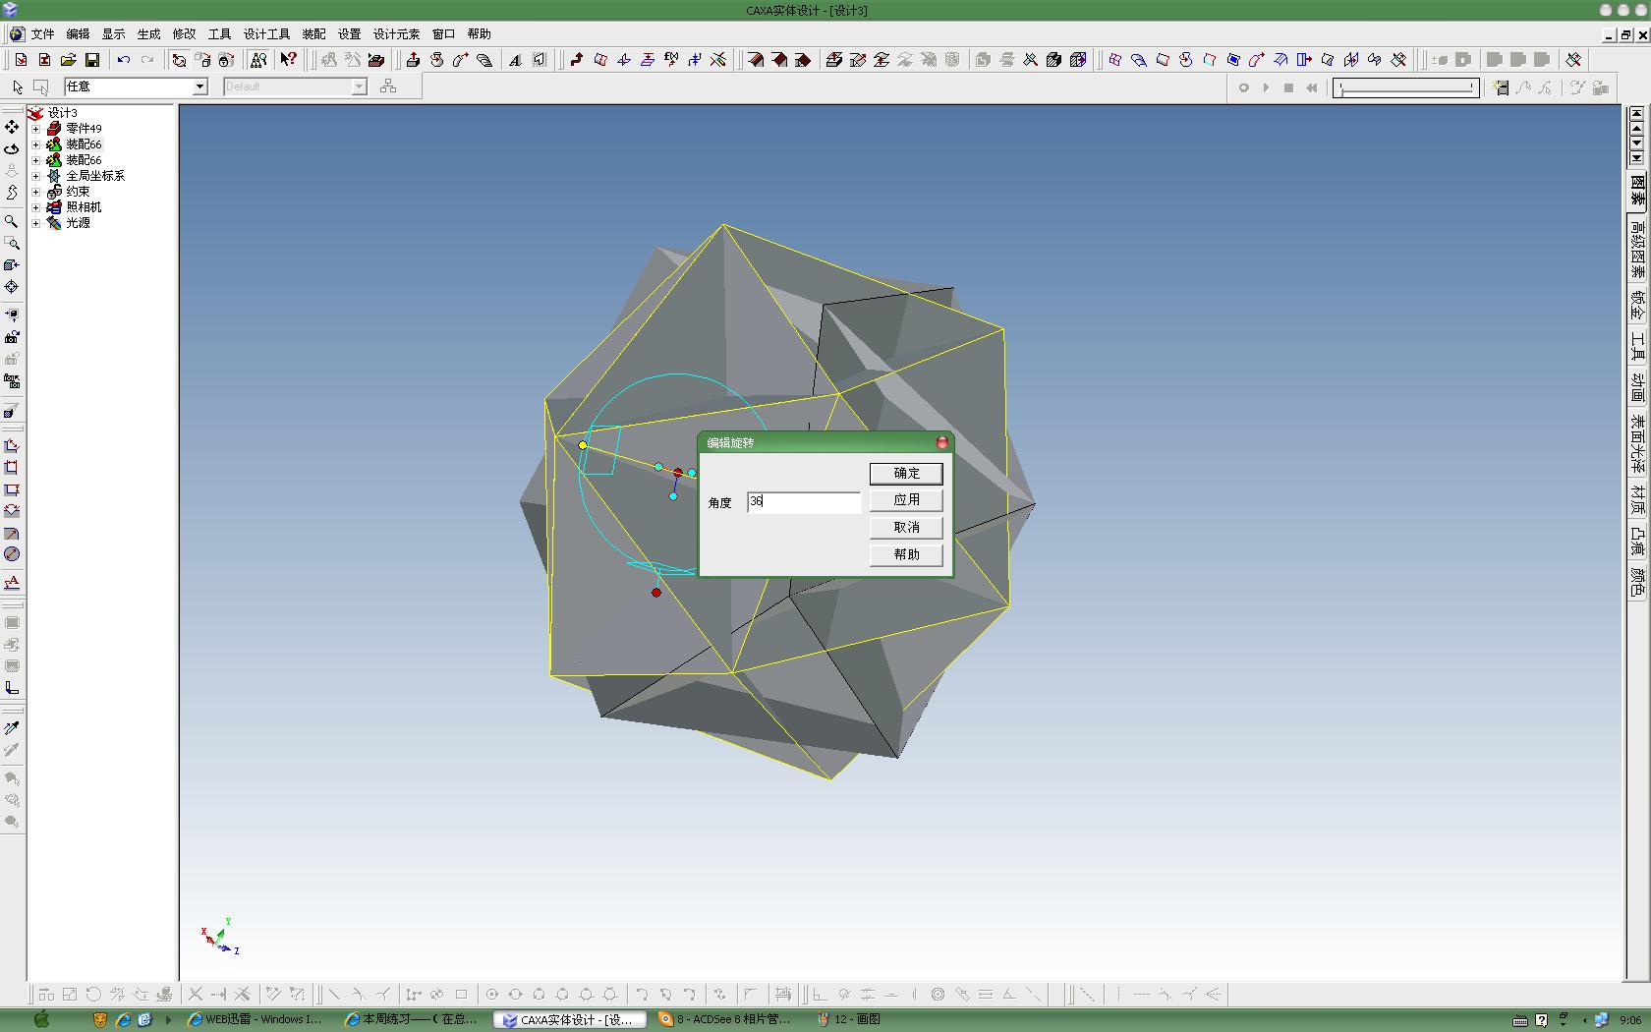Viewport: 1651px width, 1032px height.
Task: Close the 编辑旋转 dialog
Action: pyautogui.click(x=941, y=443)
